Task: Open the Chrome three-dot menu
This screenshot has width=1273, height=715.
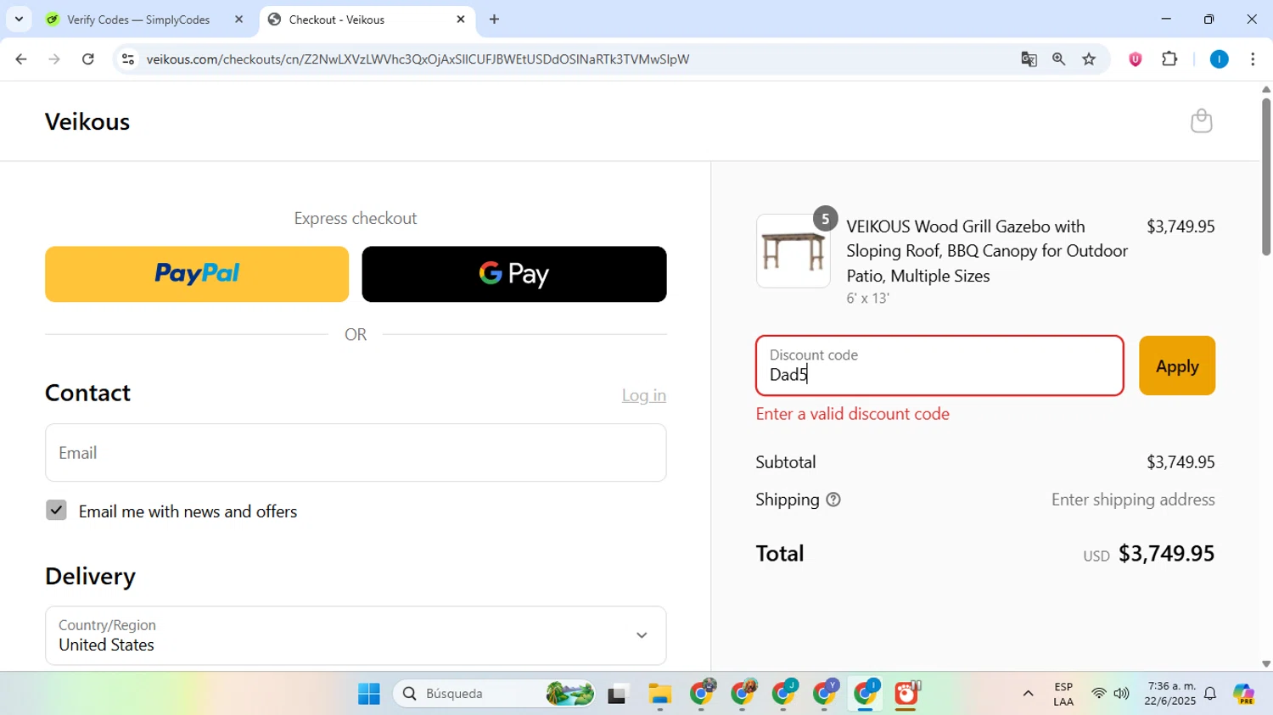Action: 1253,59
